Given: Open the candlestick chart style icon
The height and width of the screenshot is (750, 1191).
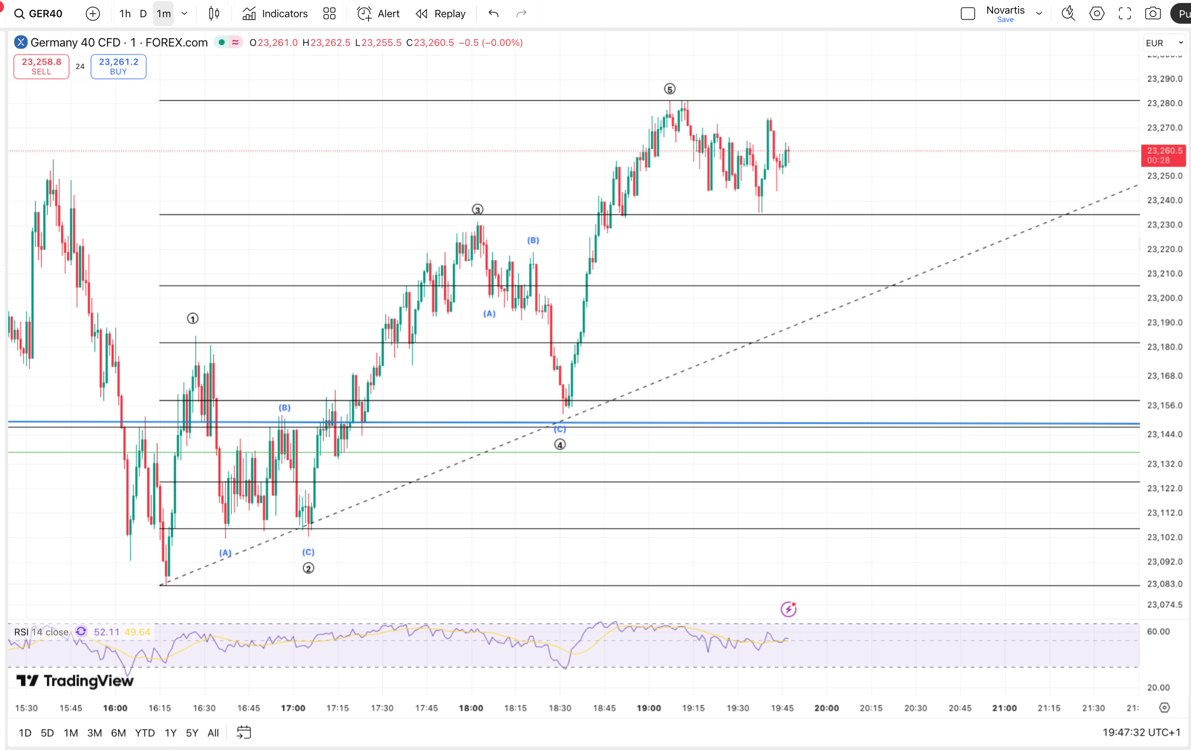Looking at the screenshot, I should coord(214,14).
